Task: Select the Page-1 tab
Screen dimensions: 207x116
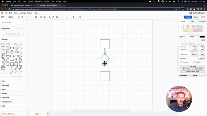Action: coord(38,114)
